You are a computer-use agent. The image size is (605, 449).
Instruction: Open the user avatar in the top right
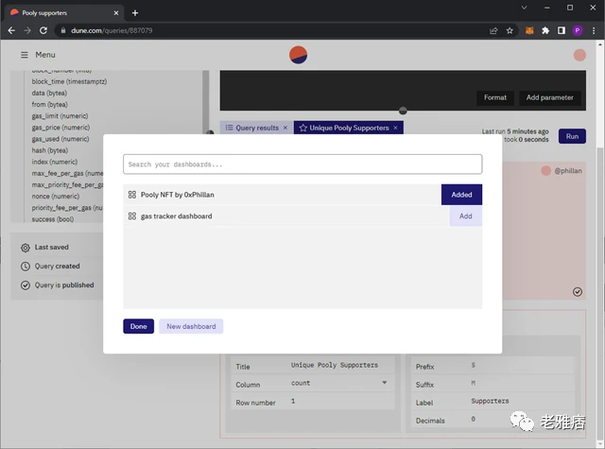click(x=579, y=55)
